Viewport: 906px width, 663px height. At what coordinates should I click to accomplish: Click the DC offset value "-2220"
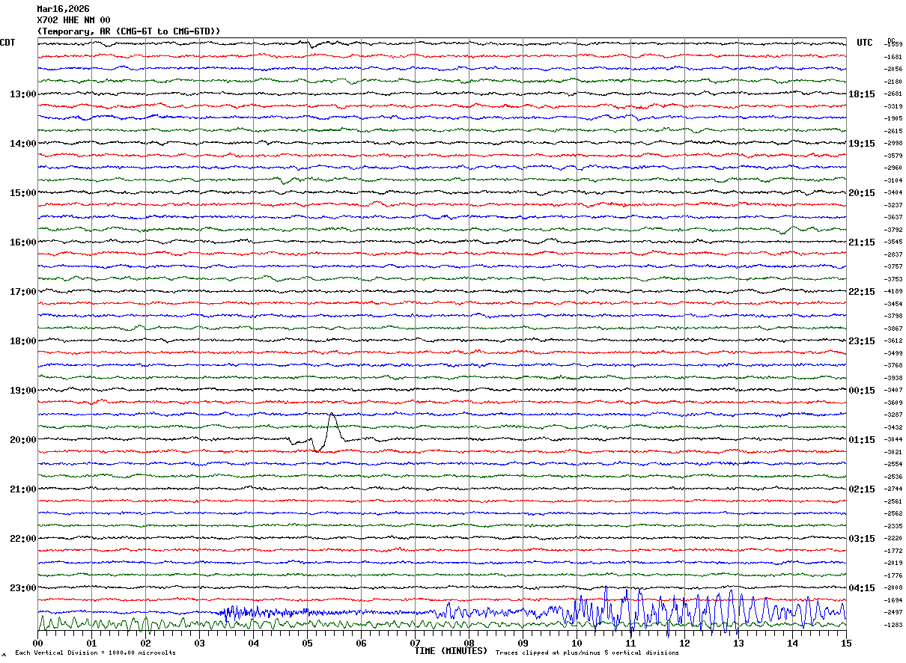[893, 539]
